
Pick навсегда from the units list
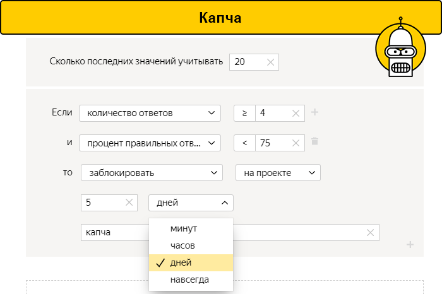189,279
